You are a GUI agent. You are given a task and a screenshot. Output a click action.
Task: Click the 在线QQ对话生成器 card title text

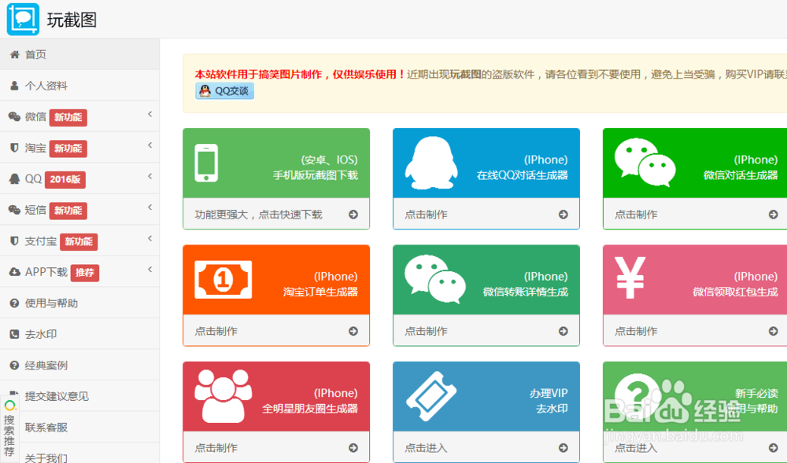coord(522,175)
